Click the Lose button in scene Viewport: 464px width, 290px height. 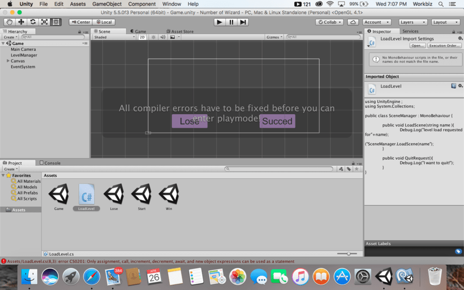point(189,121)
